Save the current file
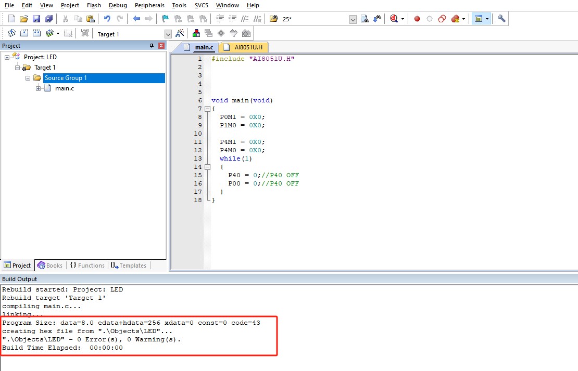The width and height of the screenshot is (578, 371). [36, 19]
